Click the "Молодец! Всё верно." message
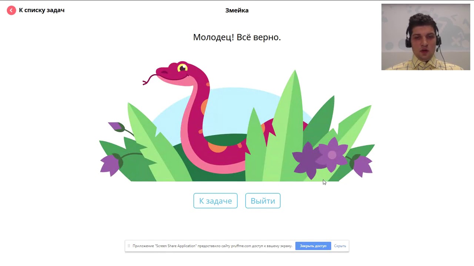 click(237, 37)
